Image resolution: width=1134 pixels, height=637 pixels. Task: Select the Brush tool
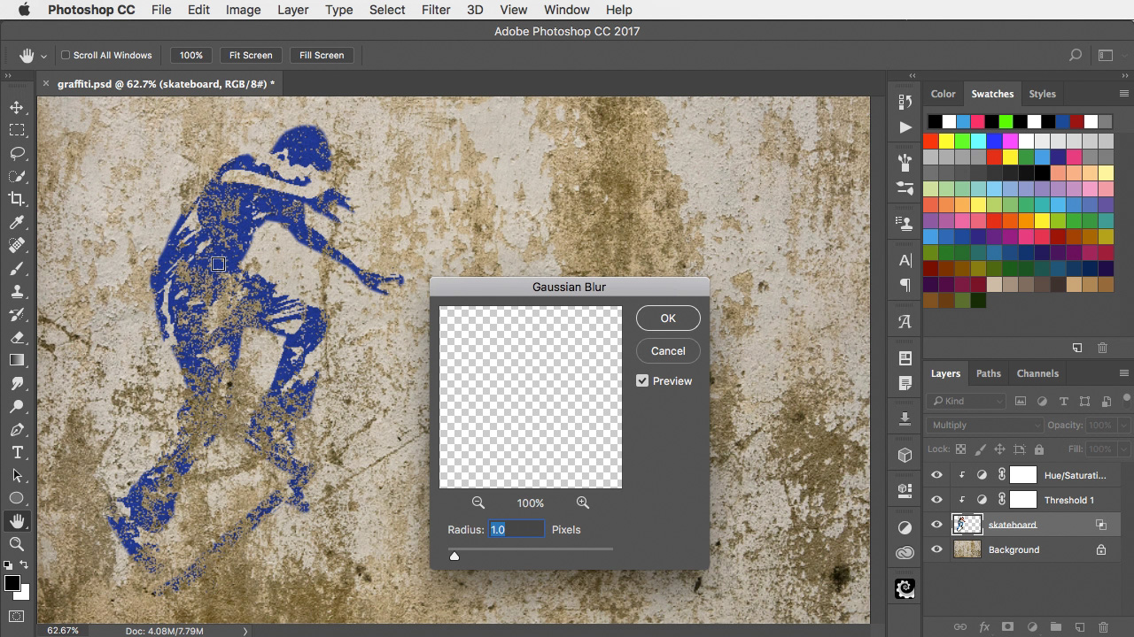[18, 269]
